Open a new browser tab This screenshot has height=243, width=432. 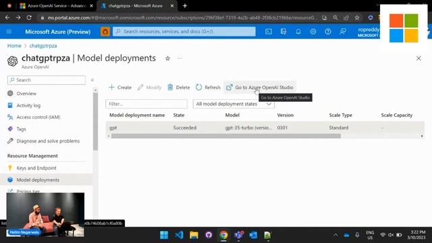[185, 6]
